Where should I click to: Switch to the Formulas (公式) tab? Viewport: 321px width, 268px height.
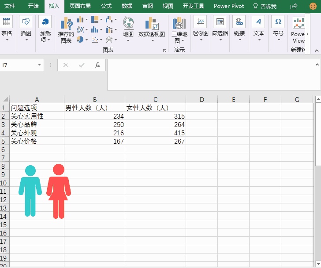coord(106,6)
